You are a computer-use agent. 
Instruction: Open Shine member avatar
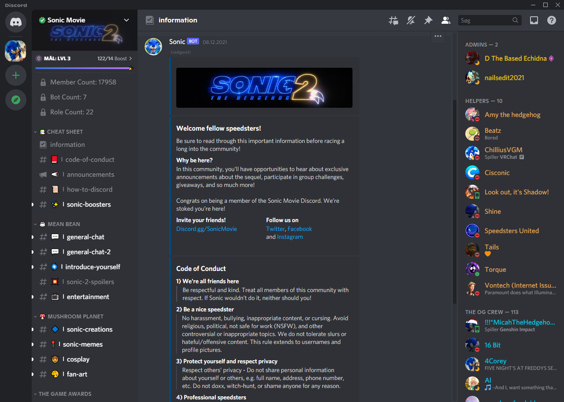point(472,211)
